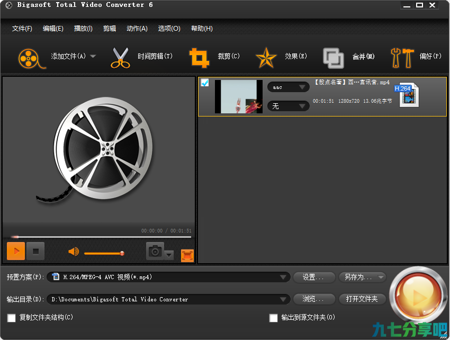Click the 另存为... button
Screen dimensions: 450x340
click(363, 277)
